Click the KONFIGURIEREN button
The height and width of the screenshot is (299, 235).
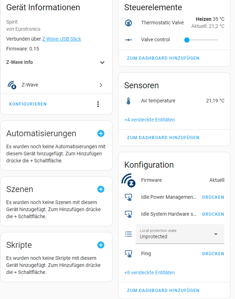pos(28,104)
